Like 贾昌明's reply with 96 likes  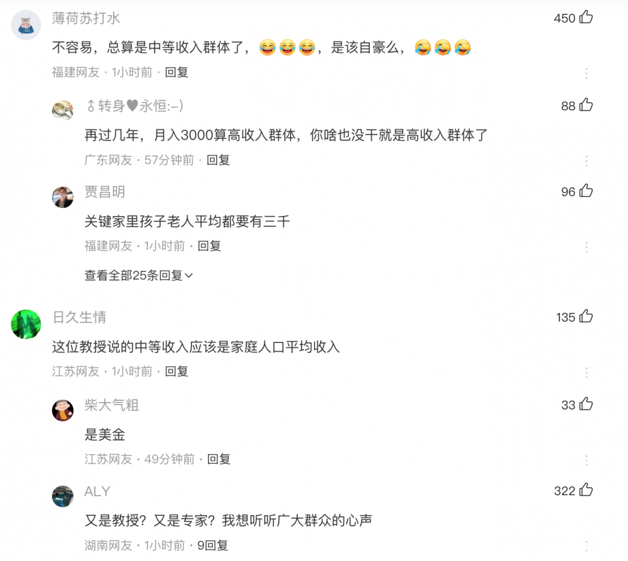586,191
